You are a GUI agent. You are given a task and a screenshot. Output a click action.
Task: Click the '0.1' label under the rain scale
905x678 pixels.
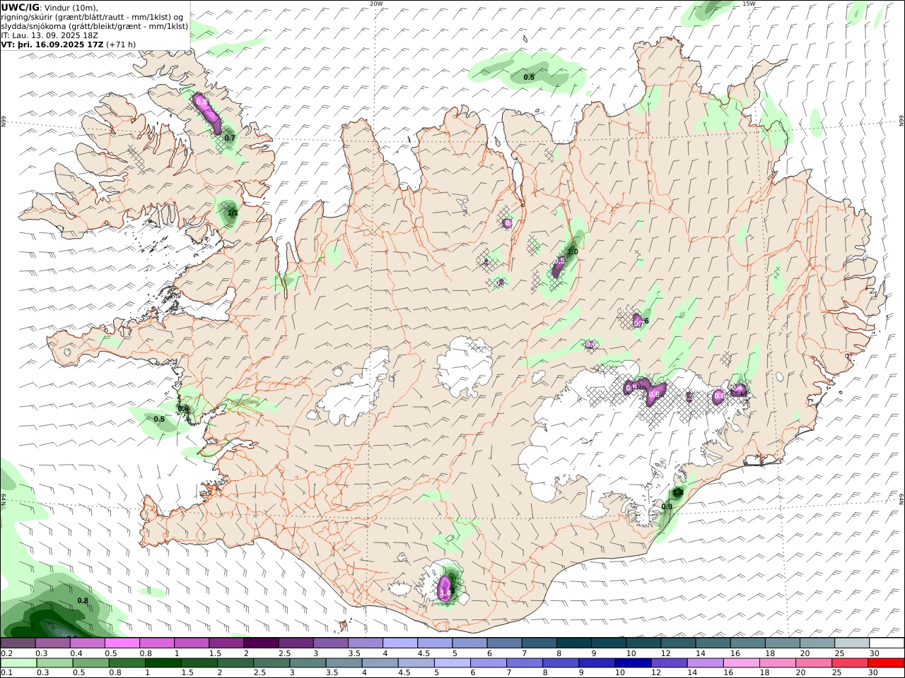click(x=6, y=673)
